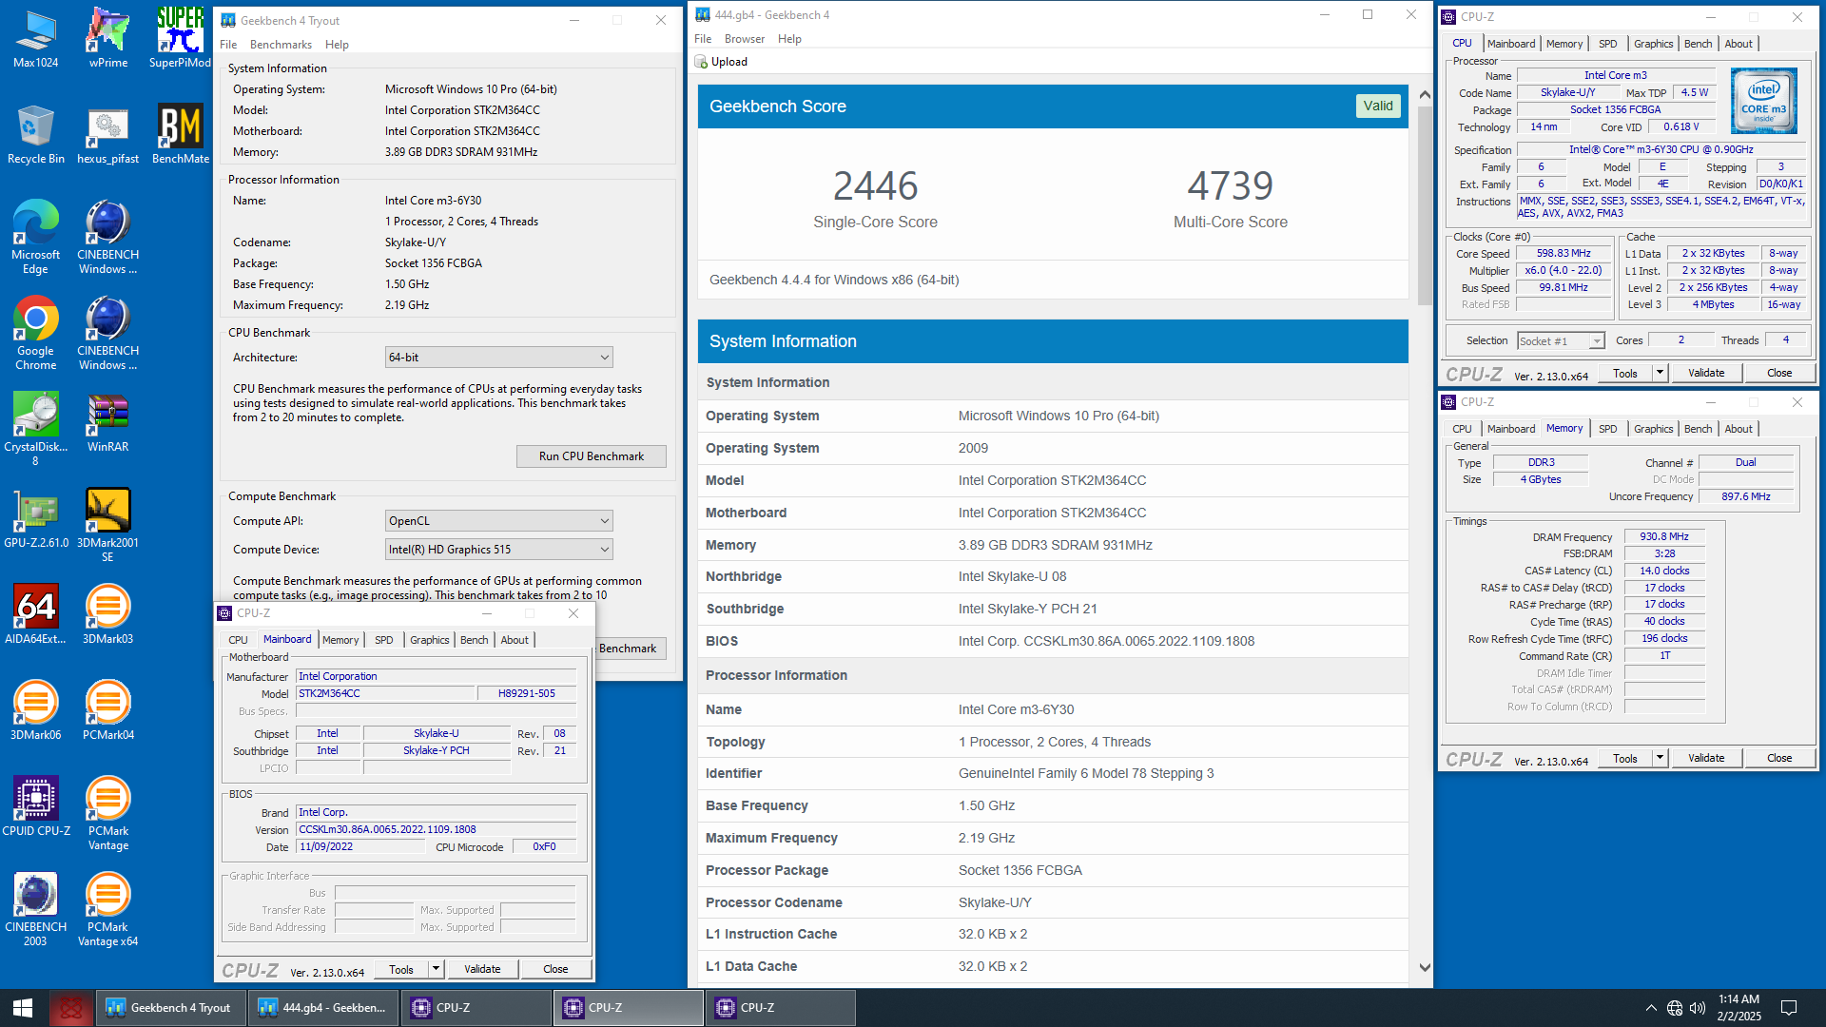1826x1027 pixels.
Task: Open the Max1024 desktop icon
Action: pyautogui.click(x=35, y=38)
